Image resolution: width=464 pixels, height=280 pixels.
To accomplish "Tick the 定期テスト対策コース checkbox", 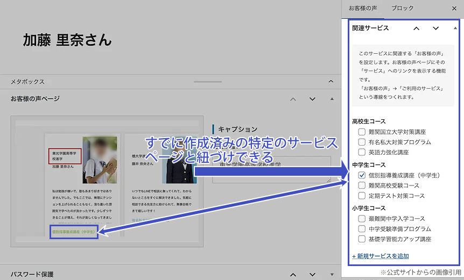I will (x=362, y=196).
